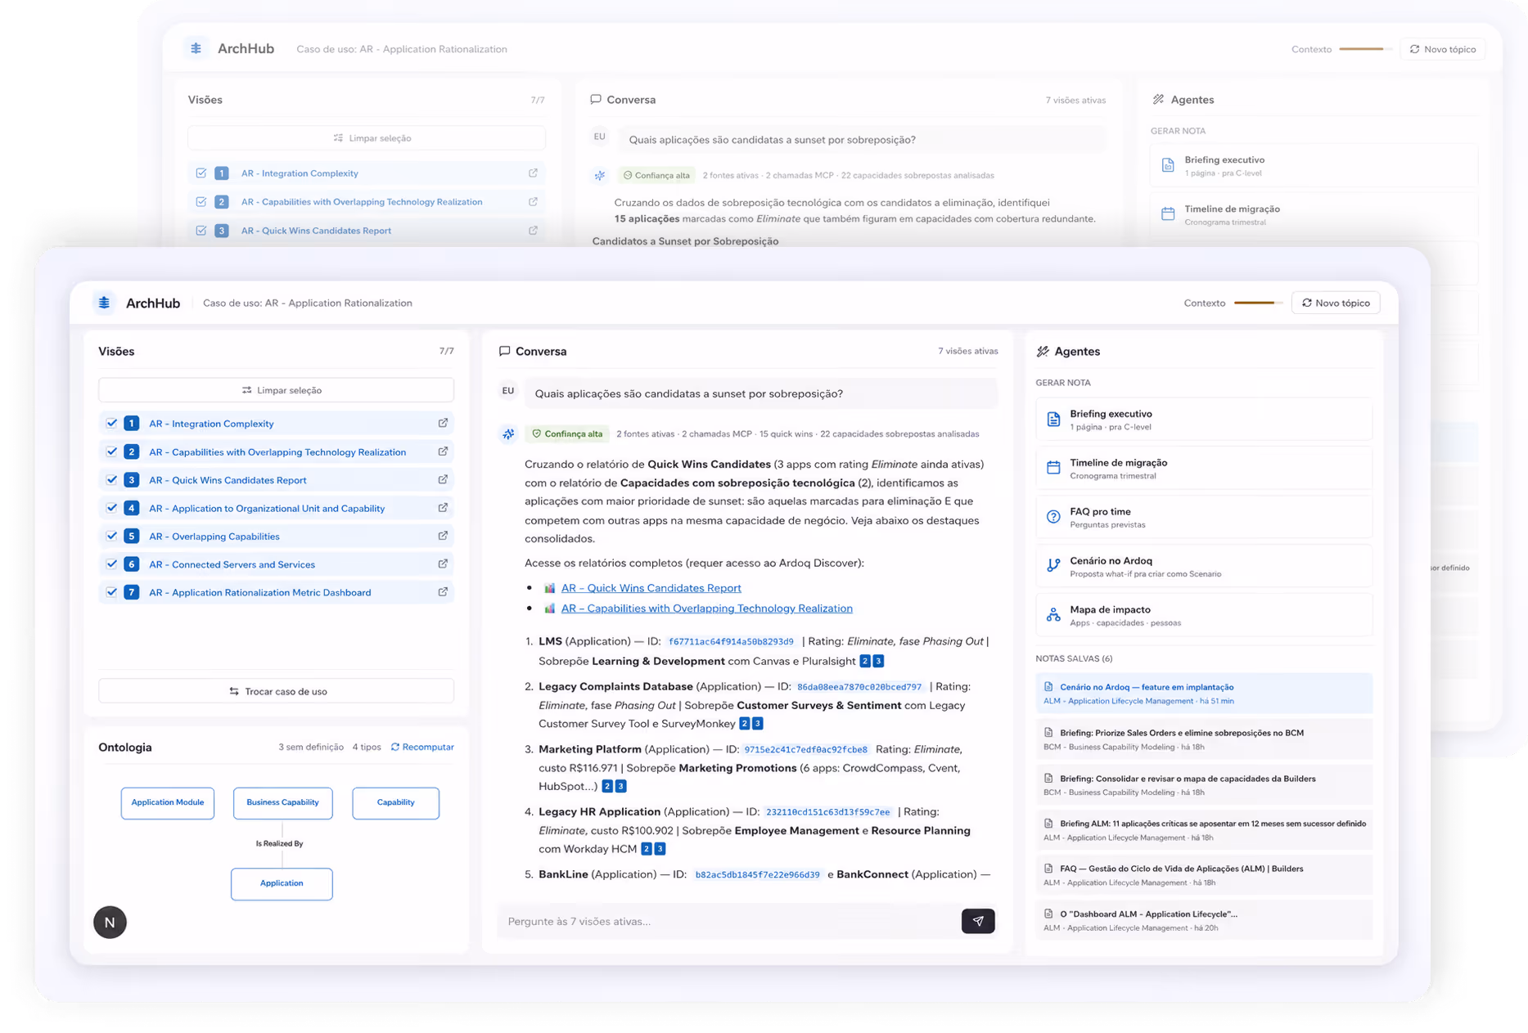Open external link for AR - Application Rationalization Metric Dashboard
This screenshot has width=1528, height=1033.
443,591
